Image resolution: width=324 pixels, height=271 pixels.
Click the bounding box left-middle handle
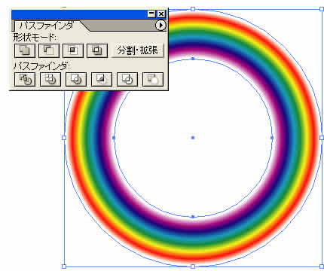pyautogui.click(x=64, y=138)
